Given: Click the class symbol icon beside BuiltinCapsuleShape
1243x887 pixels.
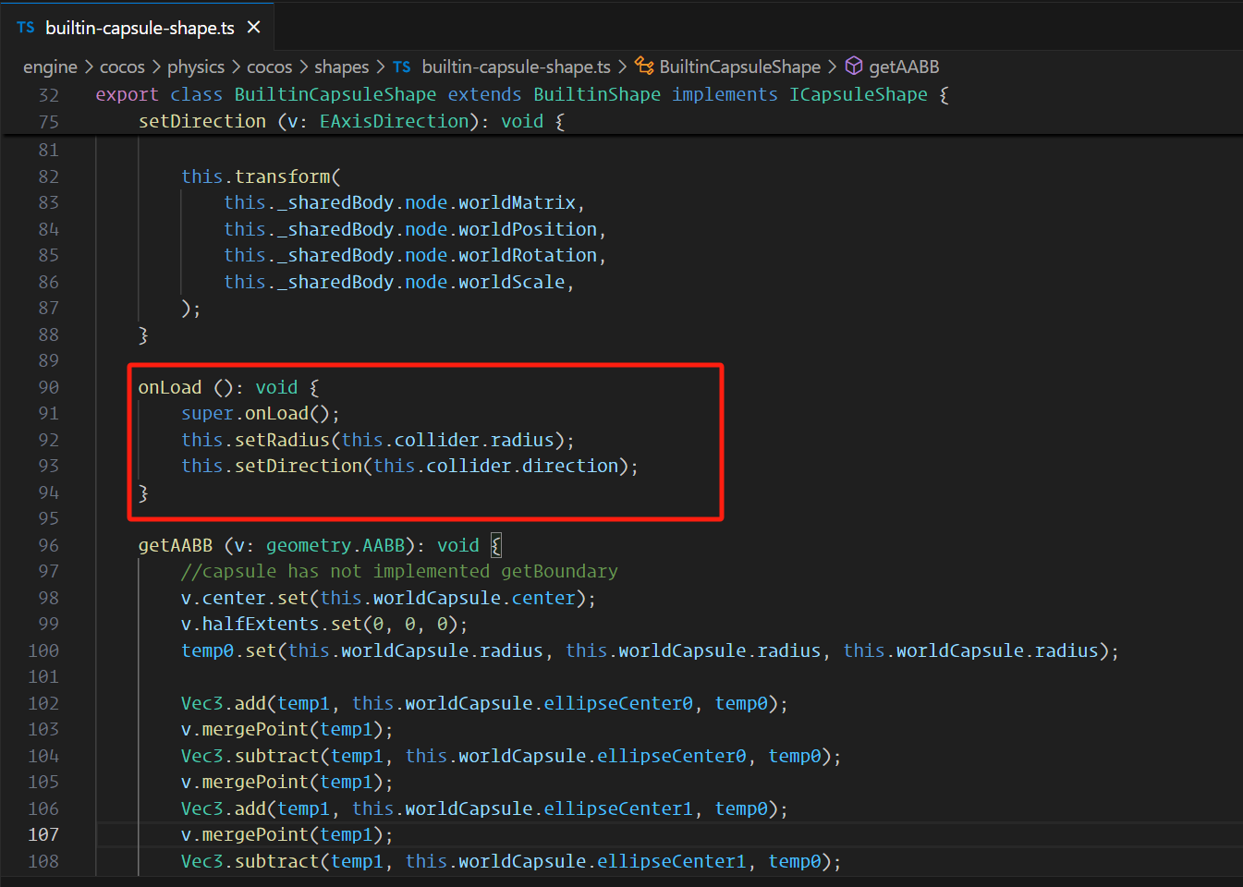Looking at the screenshot, I should [644, 67].
